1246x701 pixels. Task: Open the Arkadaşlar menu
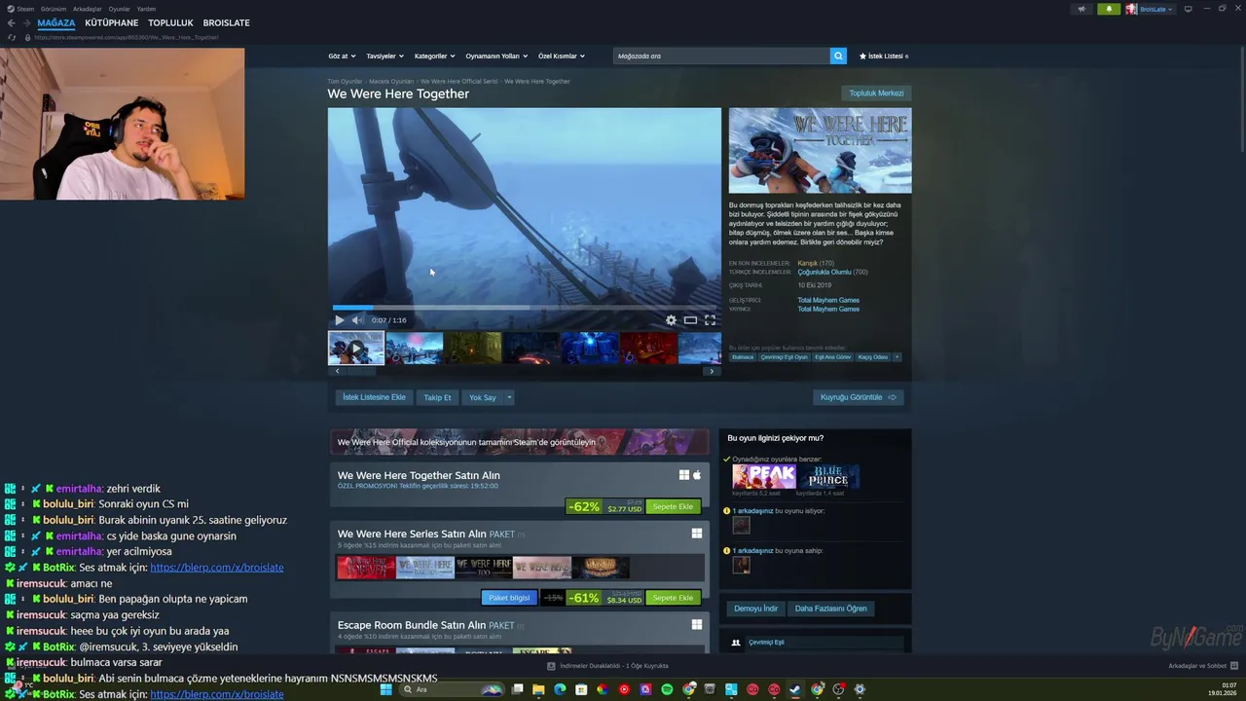[88, 9]
